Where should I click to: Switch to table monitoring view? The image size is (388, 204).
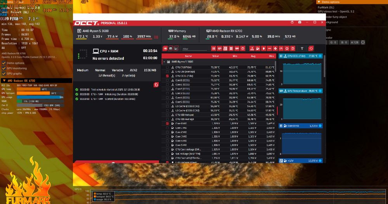point(170,49)
